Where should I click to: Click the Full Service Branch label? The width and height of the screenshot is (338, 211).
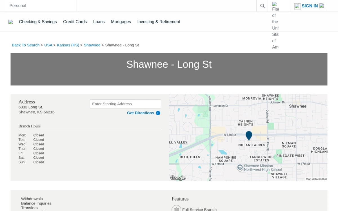tap(199, 210)
